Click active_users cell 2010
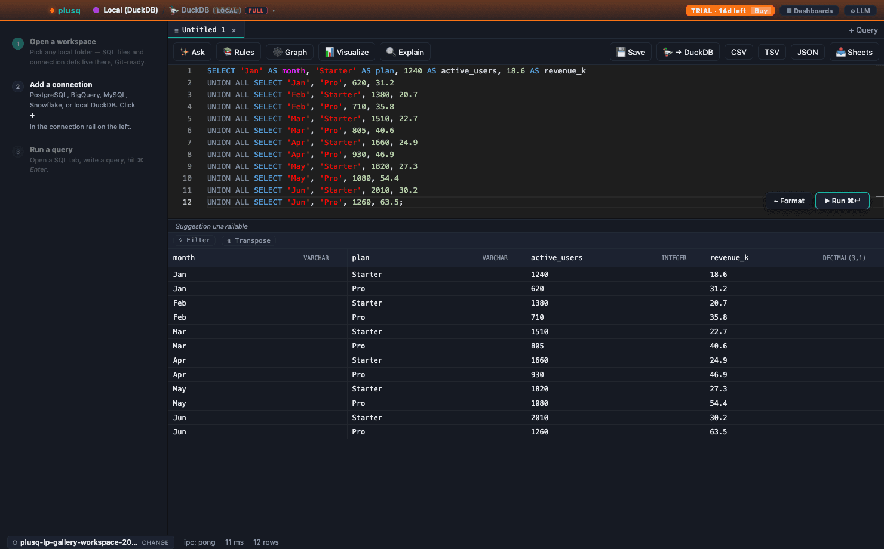The width and height of the screenshot is (884, 549). point(615,418)
